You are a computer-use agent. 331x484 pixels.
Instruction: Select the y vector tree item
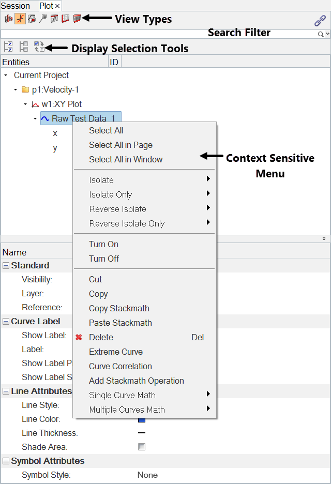[x=55, y=148]
